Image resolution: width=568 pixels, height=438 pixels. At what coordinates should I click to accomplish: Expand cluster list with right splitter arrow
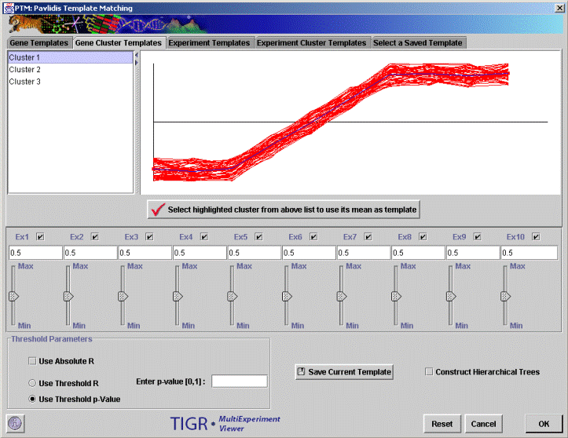[137, 63]
